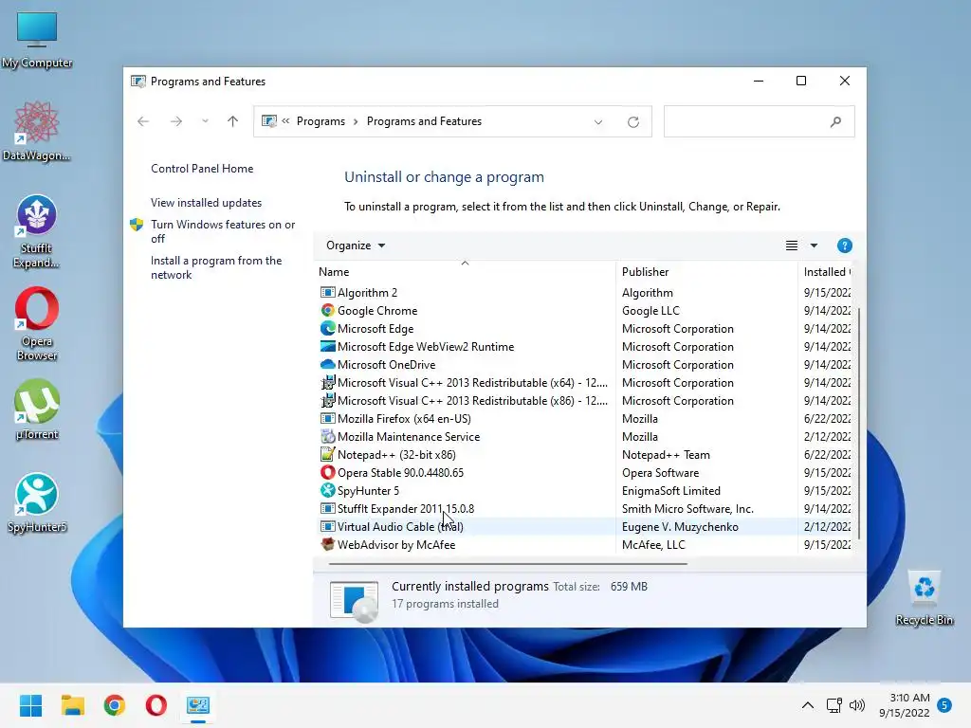Open the view options dropdown arrow
The height and width of the screenshot is (728, 971).
click(814, 246)
